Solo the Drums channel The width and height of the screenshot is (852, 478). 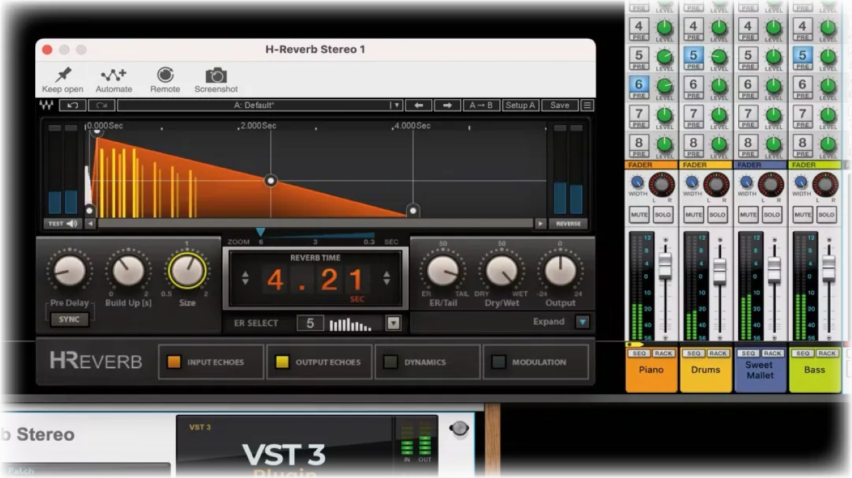coord(717,215)
